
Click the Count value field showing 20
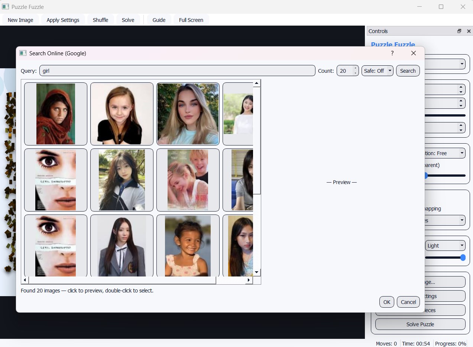[345, 71]
